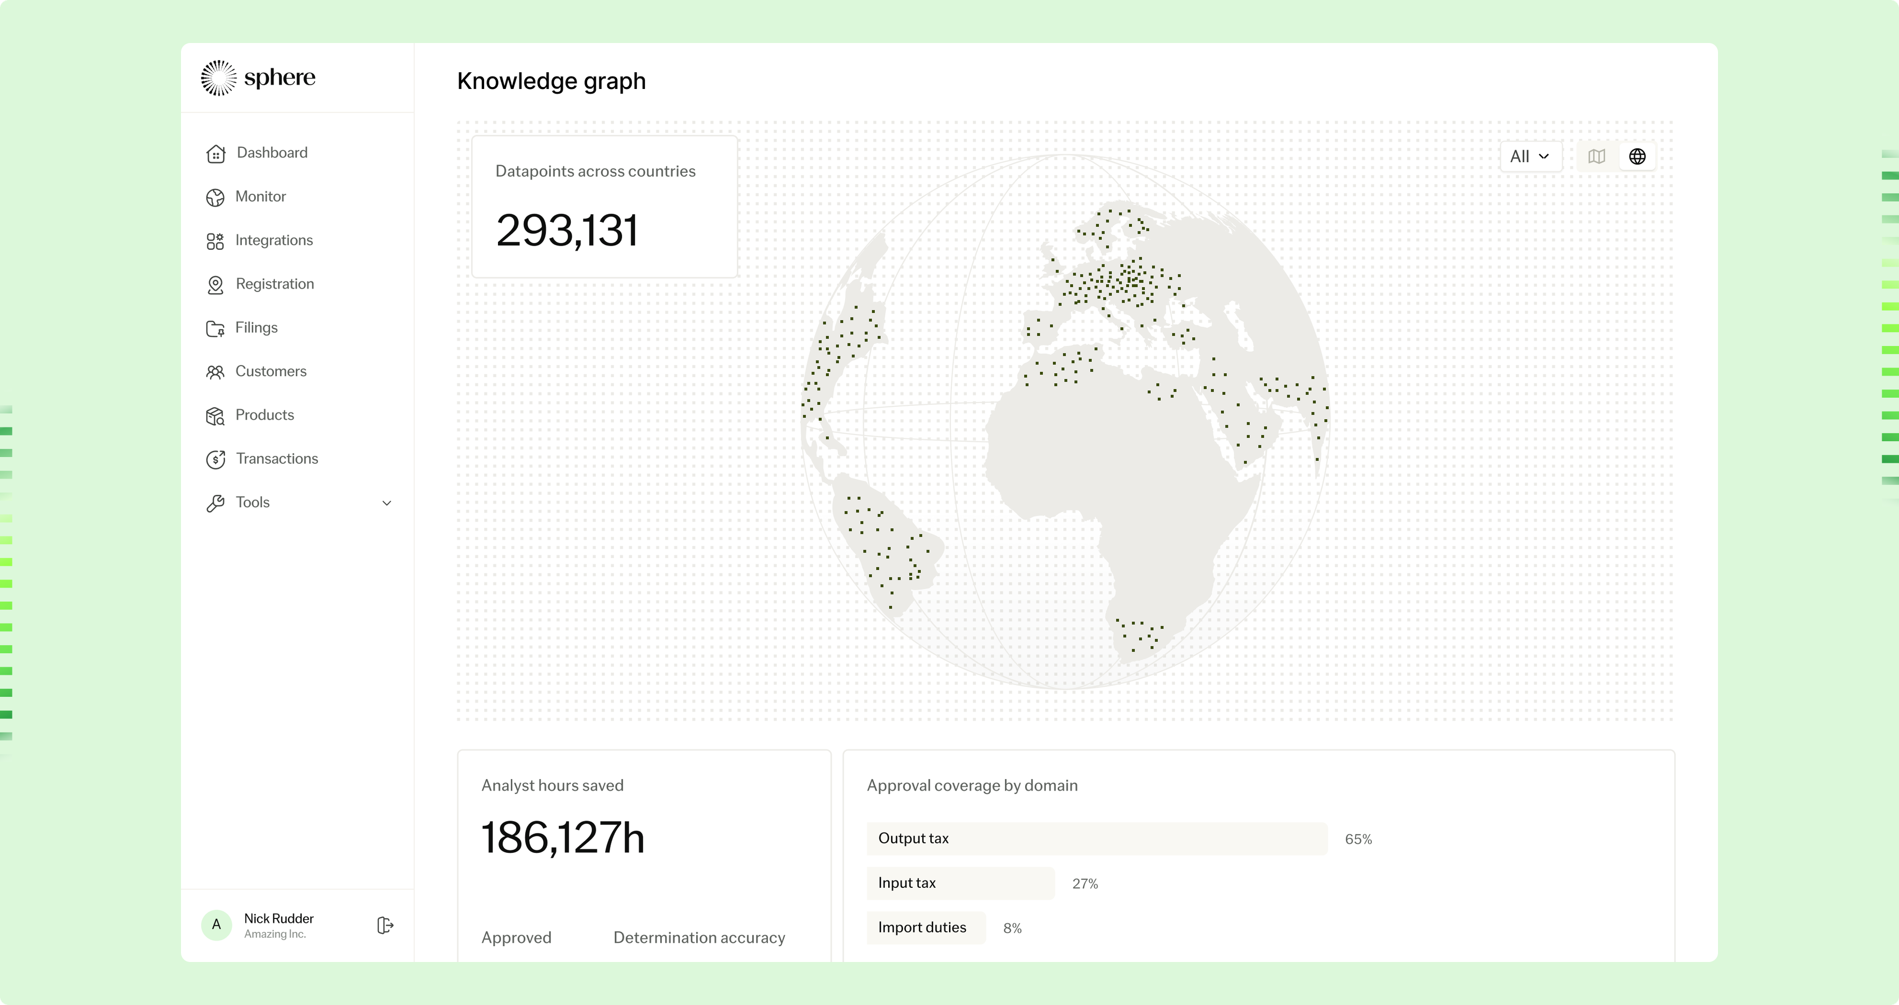Click the Tools wrench icon
Viewport: 1899px width, 1005px height.
coord(215,503)
